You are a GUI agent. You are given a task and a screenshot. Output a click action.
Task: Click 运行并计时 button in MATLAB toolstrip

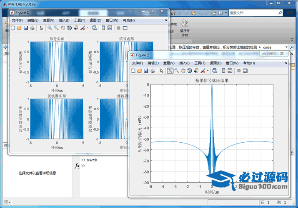[185, 28]
